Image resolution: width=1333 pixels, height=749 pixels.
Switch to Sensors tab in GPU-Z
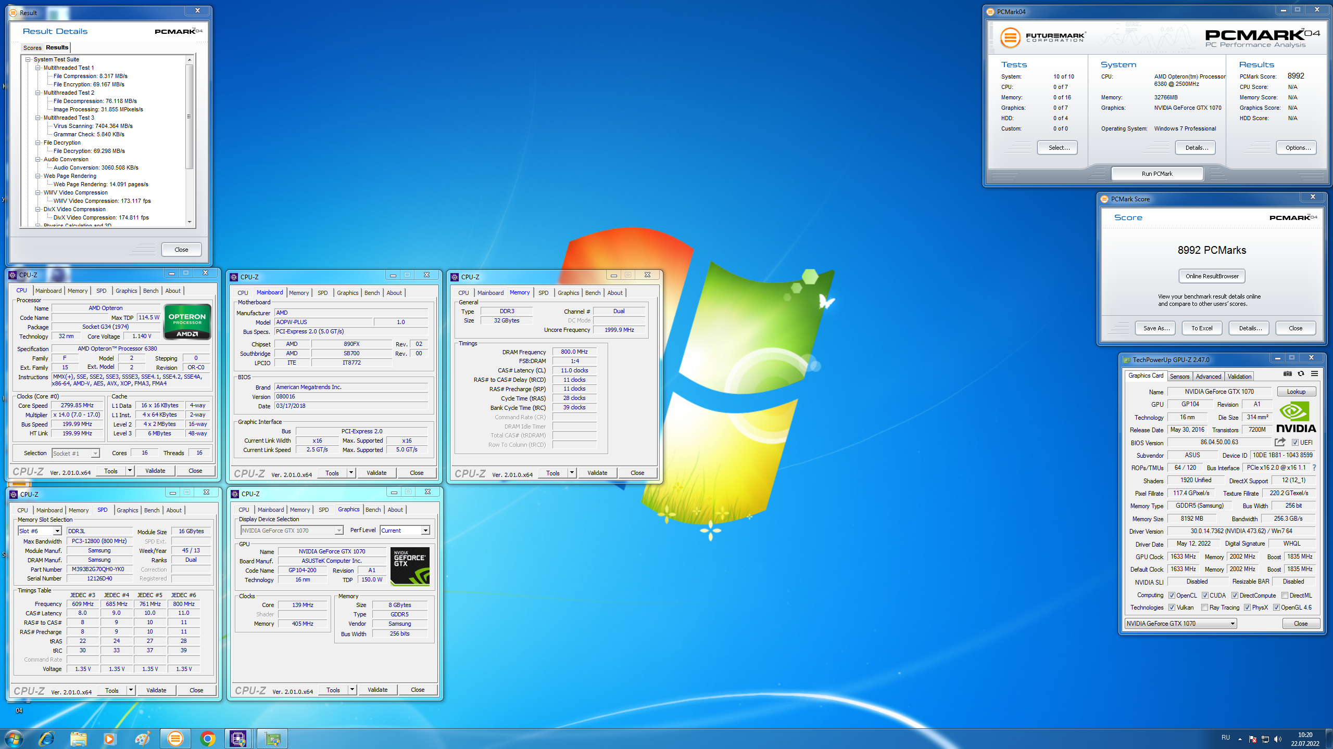pos(1179,377)
